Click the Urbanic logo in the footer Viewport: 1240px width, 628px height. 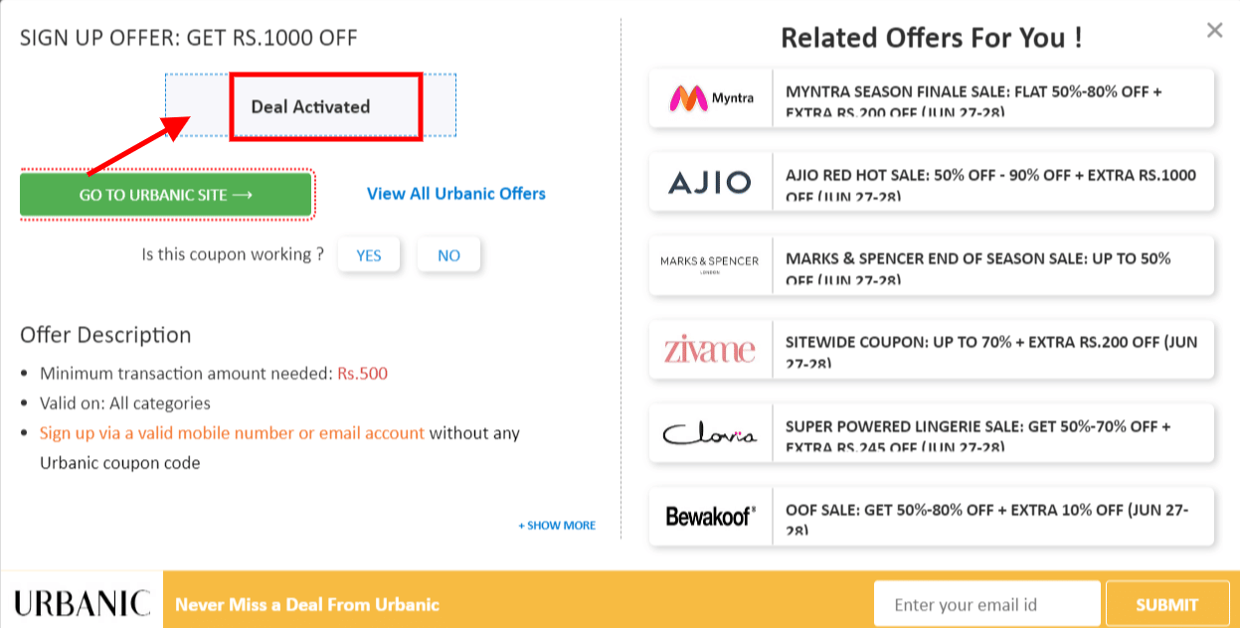[81, 599]
